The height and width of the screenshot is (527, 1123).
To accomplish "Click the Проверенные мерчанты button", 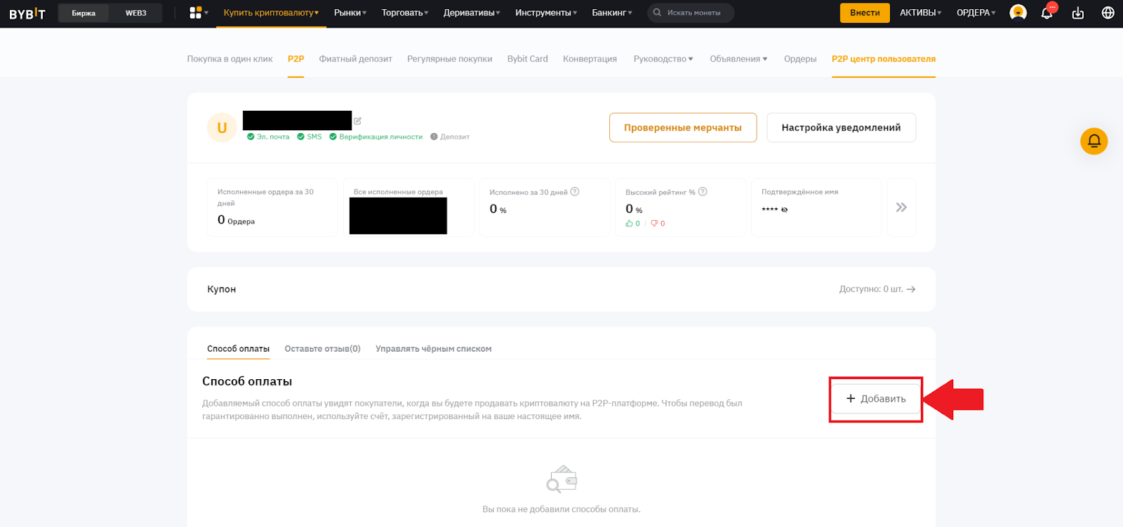I will [683, 128].
